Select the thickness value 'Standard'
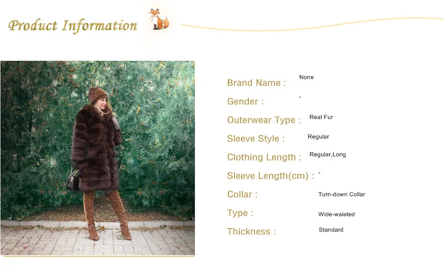Image resolution: width=444 pixels, height=280 pixels. click(x=331, y=230)
